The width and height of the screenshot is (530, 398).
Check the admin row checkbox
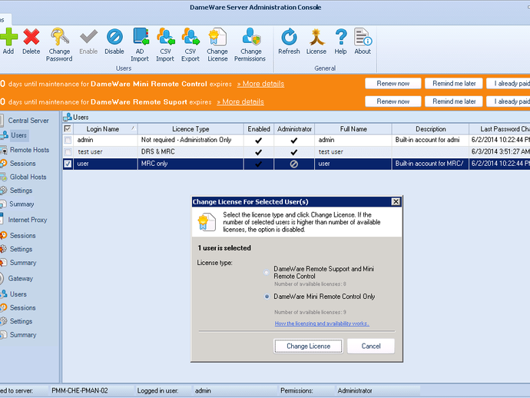[x=68, y=140]
